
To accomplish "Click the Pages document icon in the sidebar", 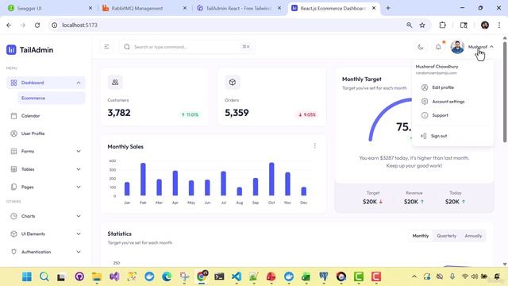I will (x=13, y=187).
